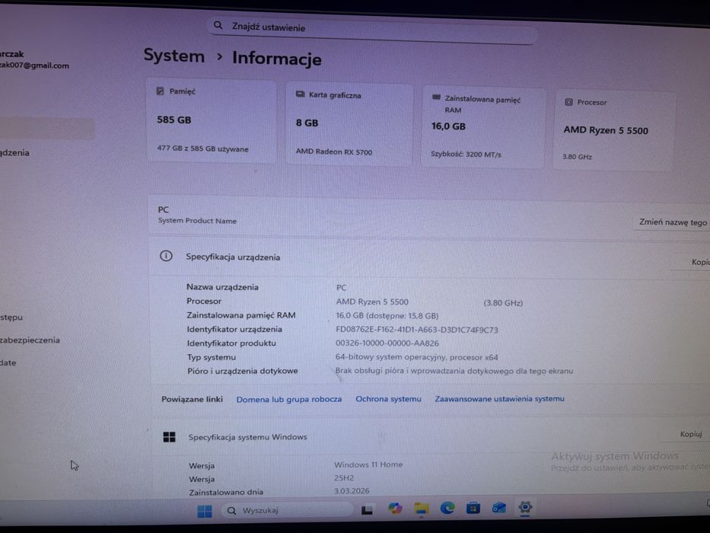
Task: Open the Karta graficzna card
Action: tap(349, 123)
